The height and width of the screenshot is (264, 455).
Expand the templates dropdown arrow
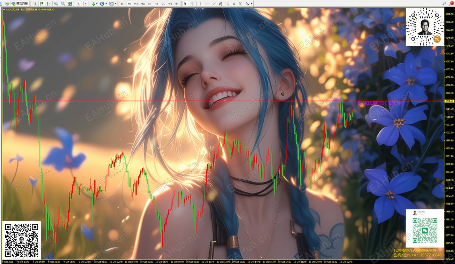pos(115,4)
